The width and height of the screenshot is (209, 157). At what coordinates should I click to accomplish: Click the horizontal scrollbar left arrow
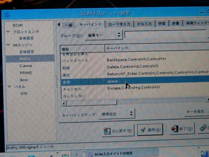click(64, 103)
